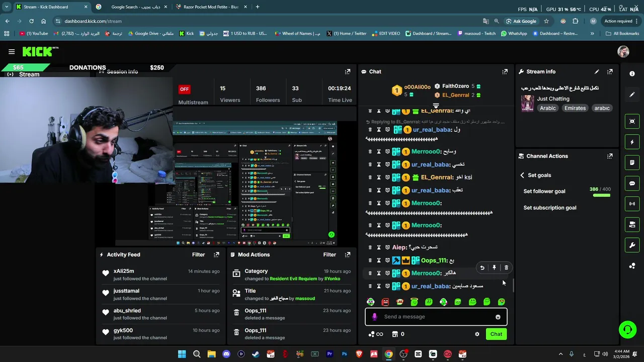Viewport: 644px width, 362px height.
Task: Edit stream info with pencil icon
Action: coord(597,71)
